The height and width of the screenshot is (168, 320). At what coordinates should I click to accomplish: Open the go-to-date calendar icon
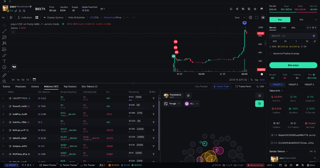click(34, 80)
